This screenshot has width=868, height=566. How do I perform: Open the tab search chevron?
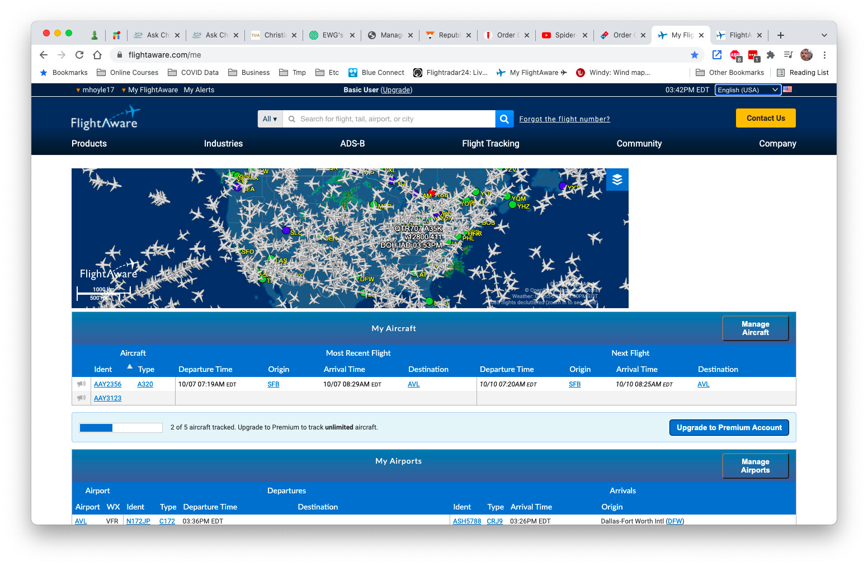click(824, 35)
